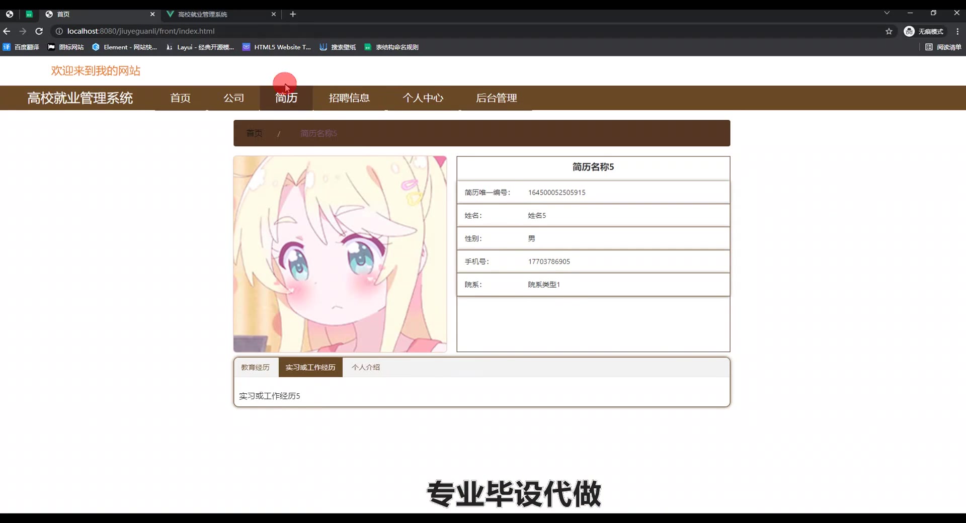Open the 百度翻译 bookmark
The width and height of the screenshot is (966, 523).
[x=21, y=47]
